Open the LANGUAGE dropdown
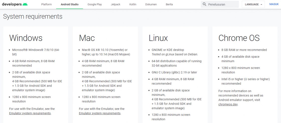Viewport: 281px width, 123px height. pos(253,4)
